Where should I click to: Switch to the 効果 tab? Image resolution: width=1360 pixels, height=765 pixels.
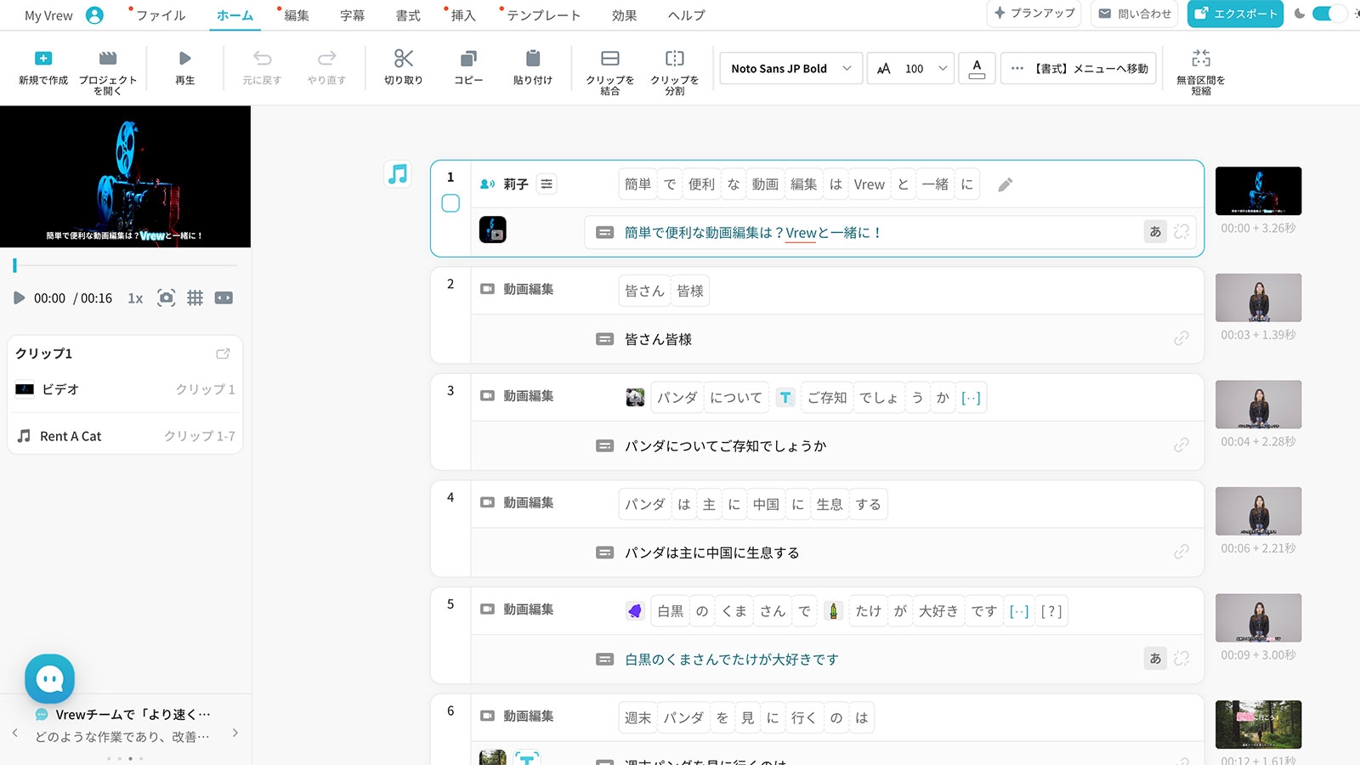[x=625, y=15]
